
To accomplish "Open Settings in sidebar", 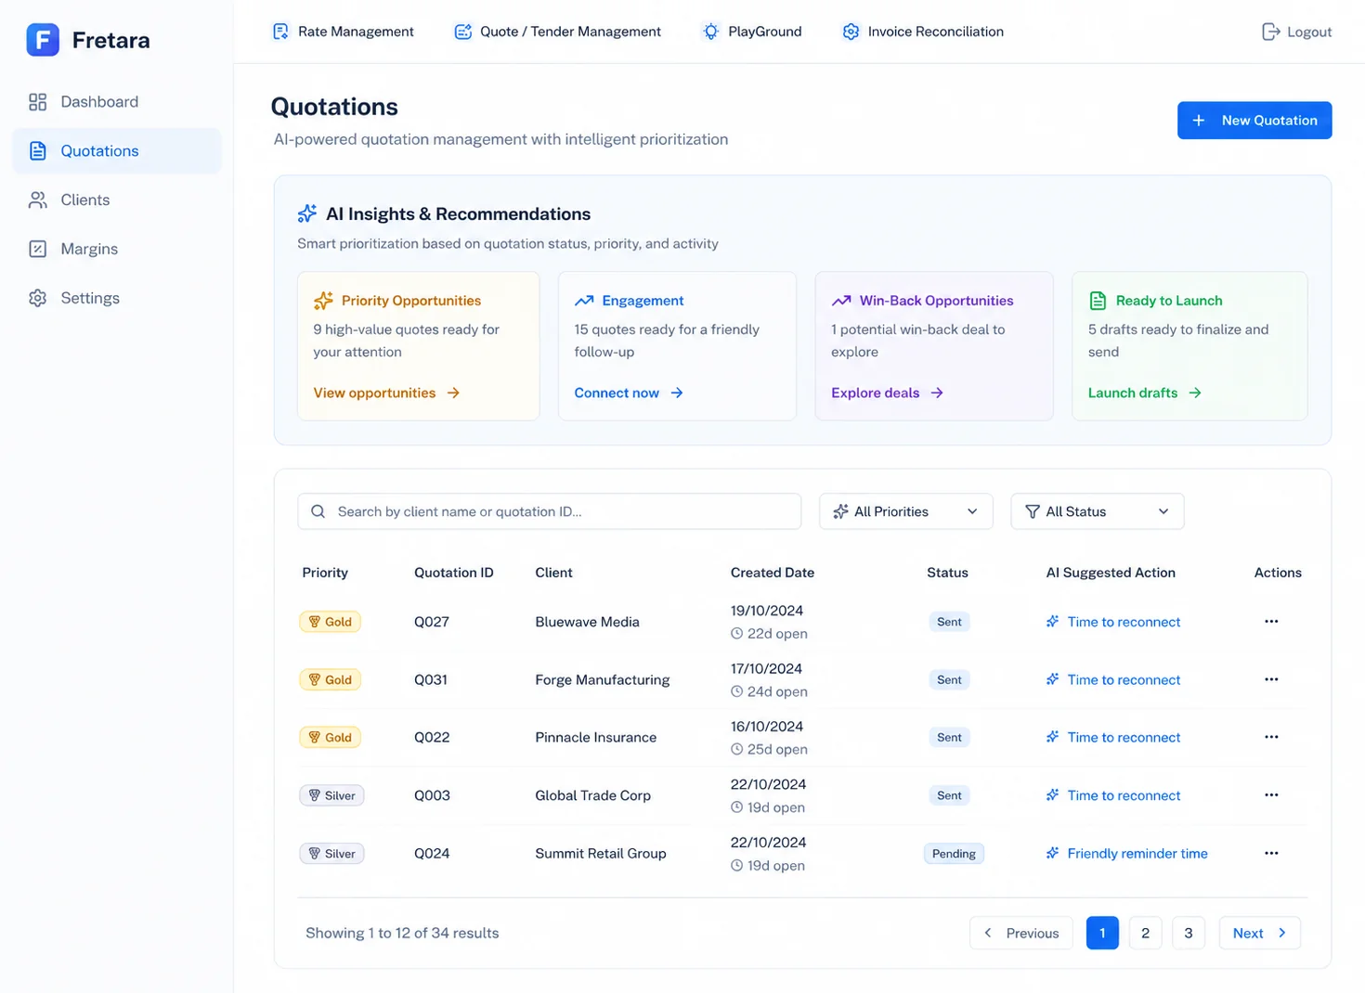I will [x=117, y=298].
